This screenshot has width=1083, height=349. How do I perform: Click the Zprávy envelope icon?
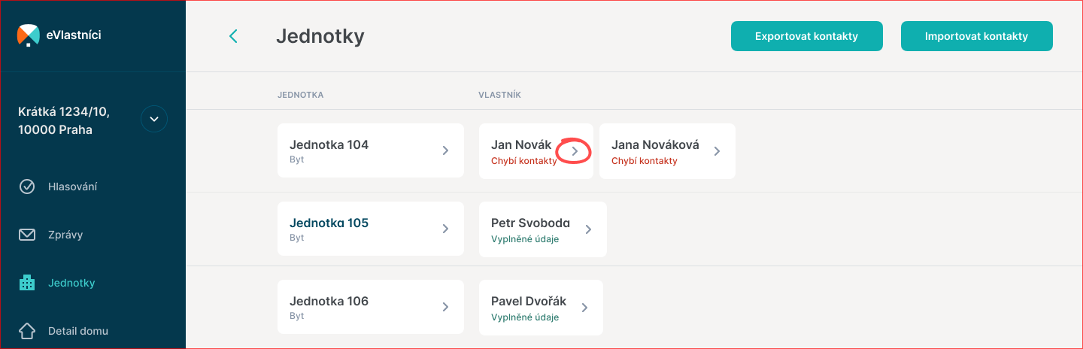(27, 235)
